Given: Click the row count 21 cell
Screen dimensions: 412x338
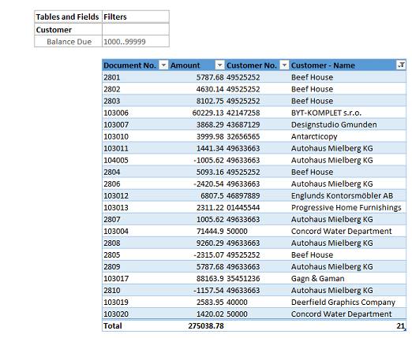Looking at the screenshot, I should (x=348, y=325).
